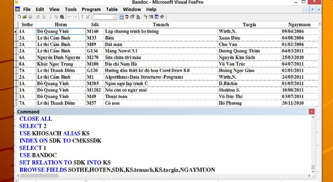This screenshot has height=182, width=333.
Task: Click the Sothe column header
Action: pyautogui.click(x=27, y=25)
